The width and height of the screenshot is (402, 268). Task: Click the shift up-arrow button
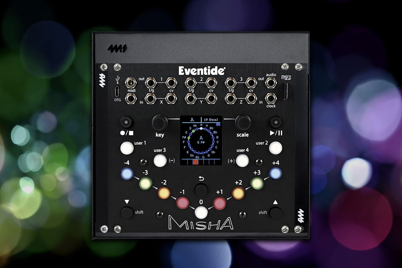pos(275,213)
